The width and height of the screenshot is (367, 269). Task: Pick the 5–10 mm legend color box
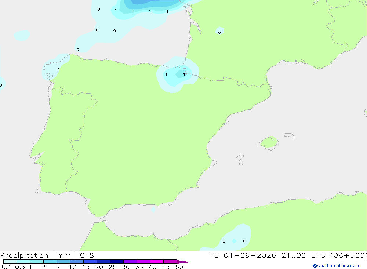(x=63, y=262)
